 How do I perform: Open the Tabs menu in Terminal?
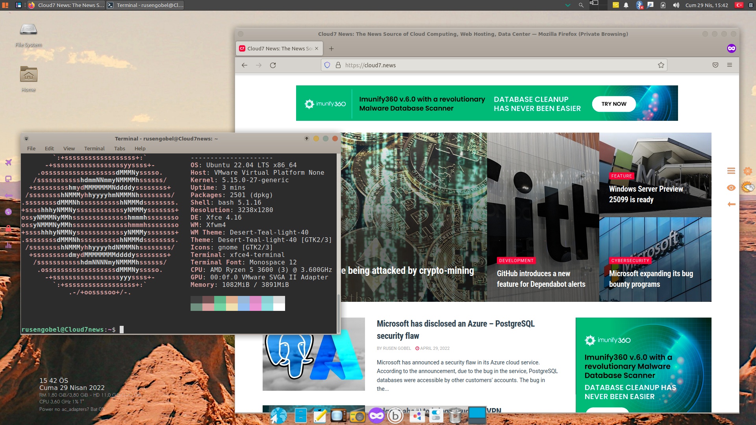point(119,148)
